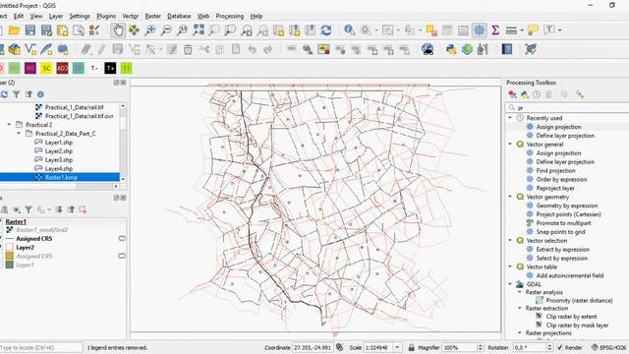Click the Zoom Full extent icon
The height and width of the screenshot is (354, 629).
[x=199, y=30]
